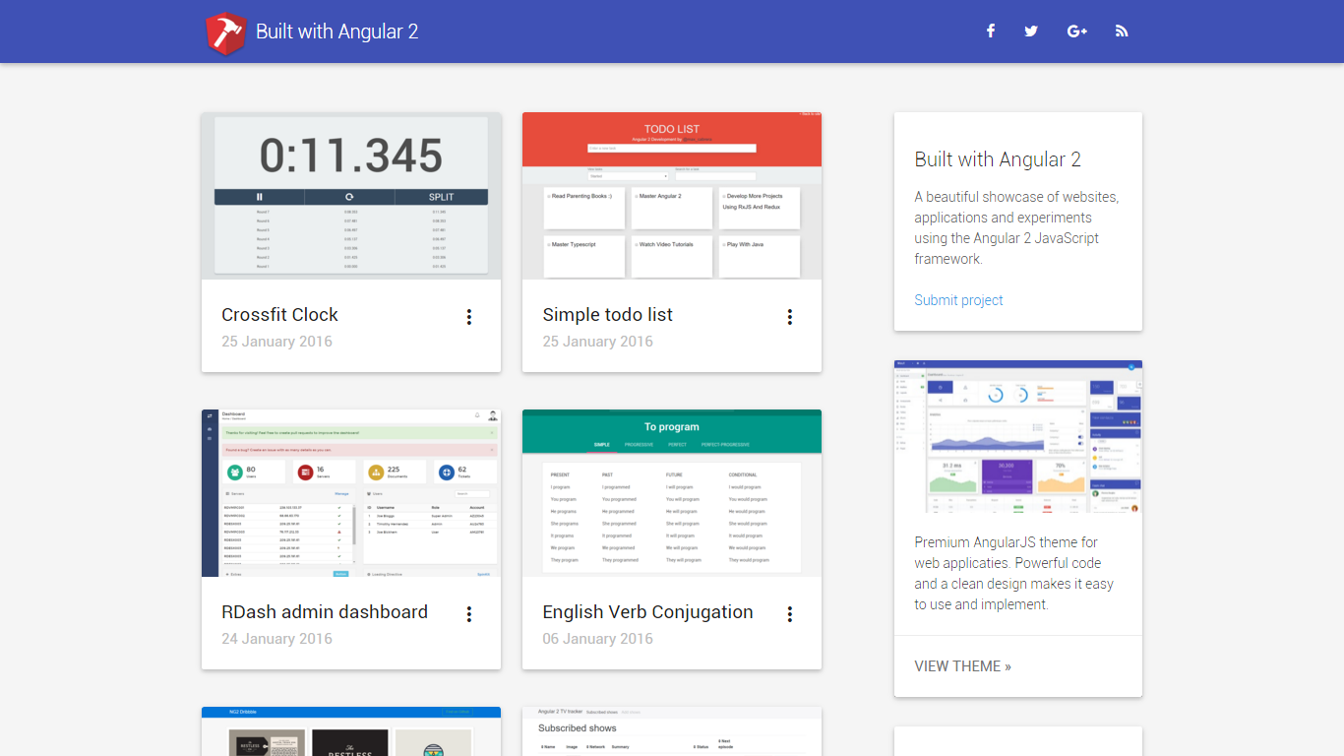Open the RSS feed icon
This screenshot has width=1344, height=756.
1122,31
